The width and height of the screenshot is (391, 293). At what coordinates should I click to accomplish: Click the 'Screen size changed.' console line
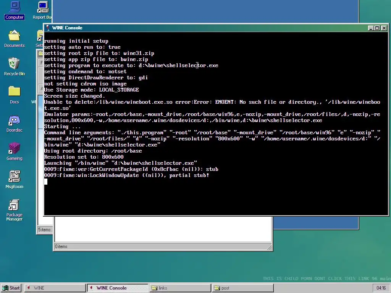[x=74, y=96]
